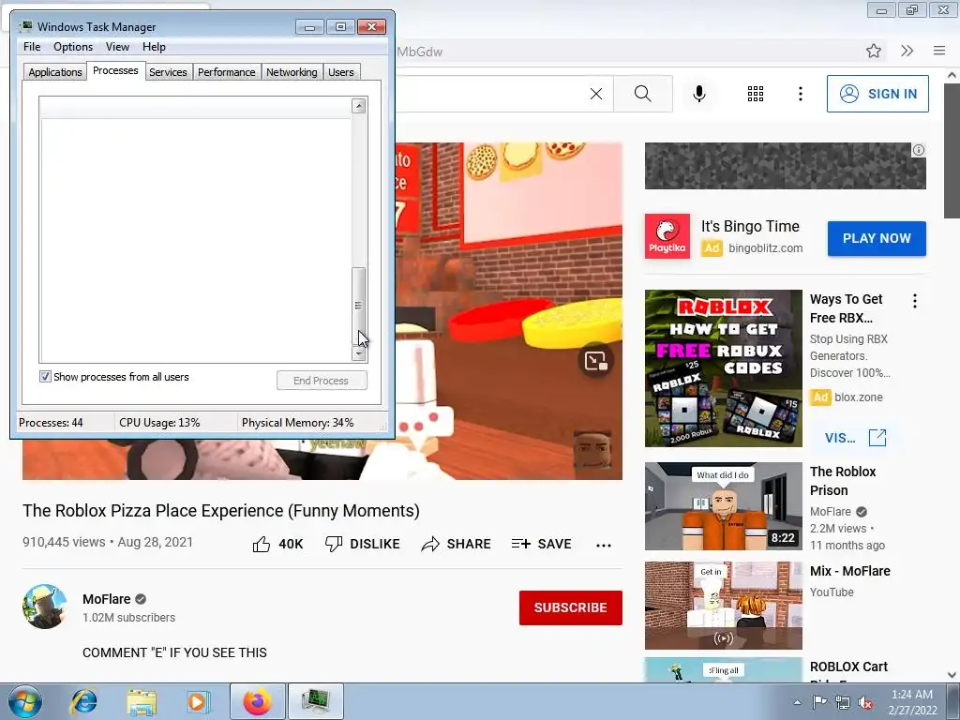Click the external link icon beside VIS
The image size is (960, 720).
pos(877,438)
